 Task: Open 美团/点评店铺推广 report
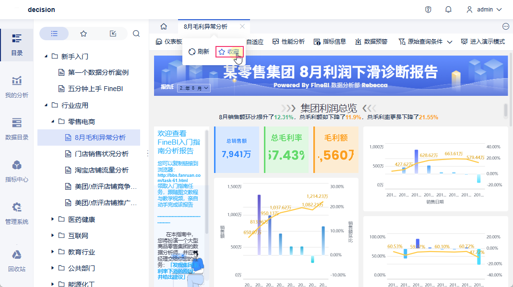coord(101,203)
